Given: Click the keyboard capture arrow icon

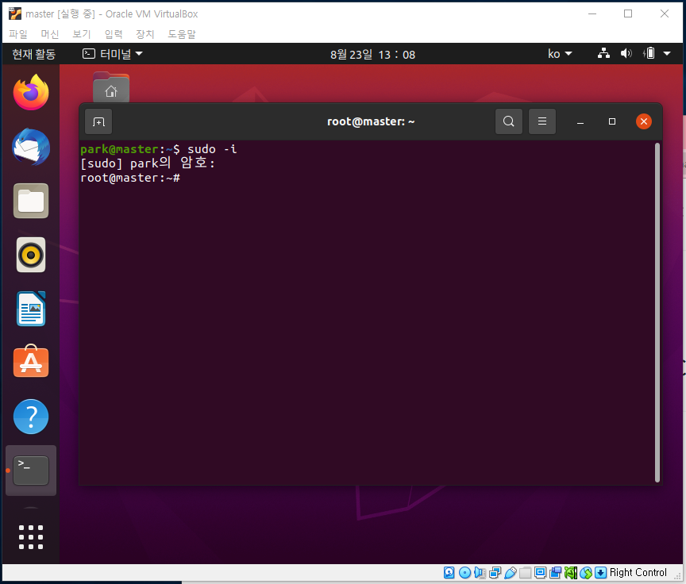Looking at the screenshot, I should pyautogui.click(x=601, y=573).
